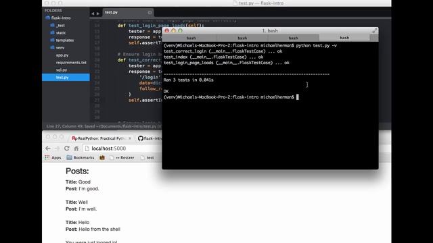Click the Resizer bookmarklet
433x243 pixels.
[122, 157]
